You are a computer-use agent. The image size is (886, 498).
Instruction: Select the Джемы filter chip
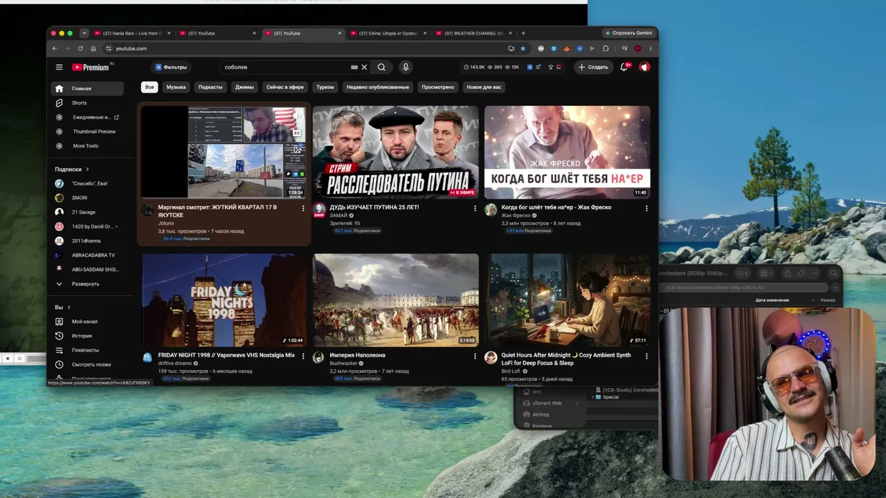pos(244,87)
